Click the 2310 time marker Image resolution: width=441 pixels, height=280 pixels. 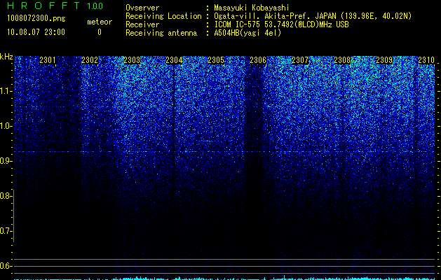(x=426, y=60)
